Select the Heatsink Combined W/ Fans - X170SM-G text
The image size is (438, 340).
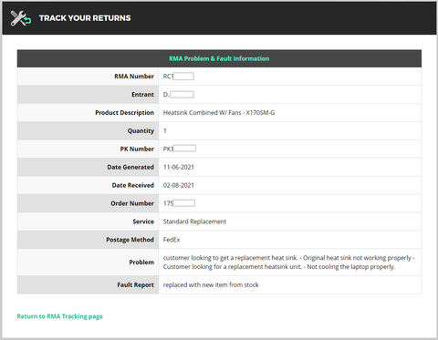219,113
